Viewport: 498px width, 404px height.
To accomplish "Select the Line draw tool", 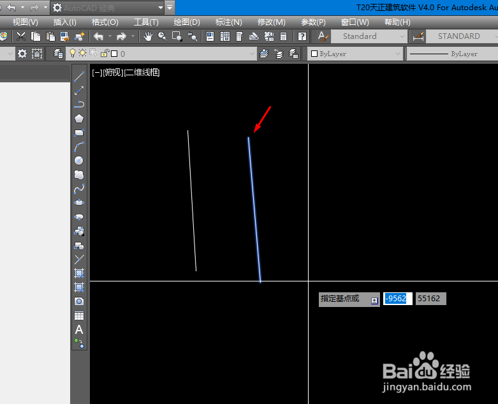I will pyautogui.click(x=79, y=77).
